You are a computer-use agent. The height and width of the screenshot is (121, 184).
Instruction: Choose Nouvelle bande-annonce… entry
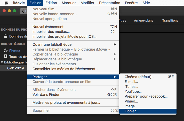point(73,14)
